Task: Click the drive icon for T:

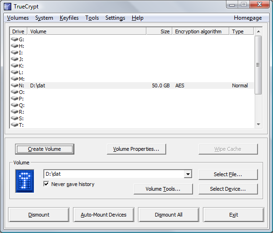Action: (15, 125)
